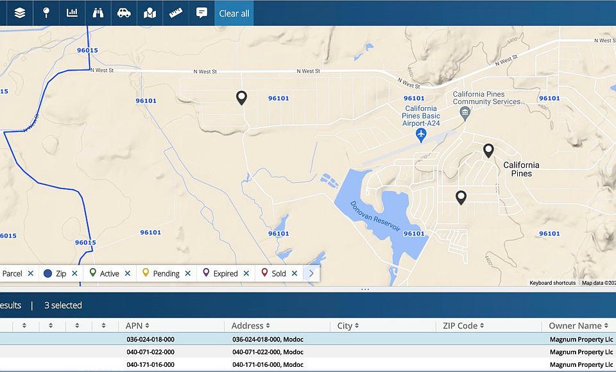Open the map location marker tool
This screenshot has width=616, height=372.
click(150, 13)
